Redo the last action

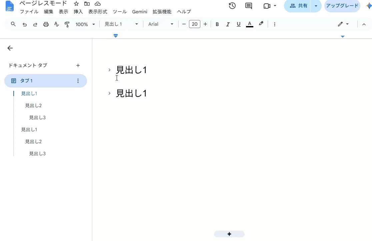click(x=35, y=24)
